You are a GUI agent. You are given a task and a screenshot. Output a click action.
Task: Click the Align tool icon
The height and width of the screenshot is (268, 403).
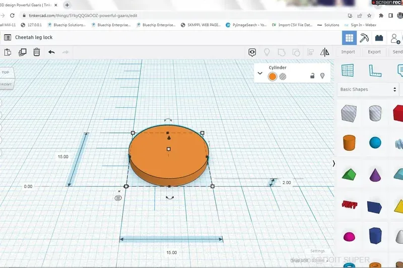(310, 52)
